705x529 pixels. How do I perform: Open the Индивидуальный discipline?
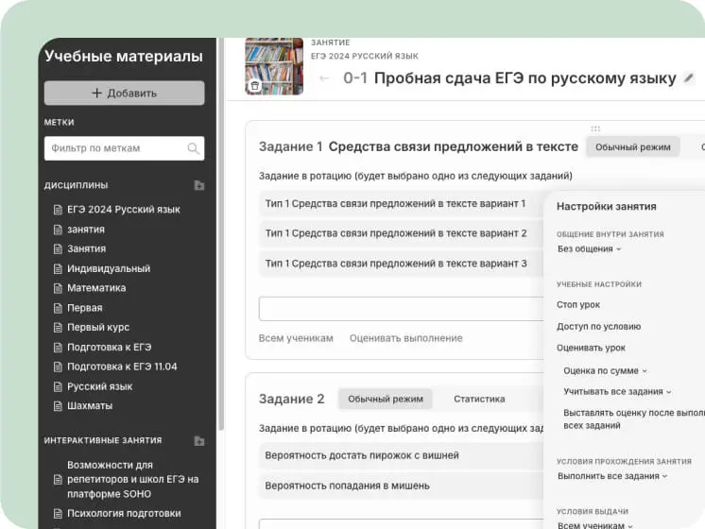tap(109, 269)
